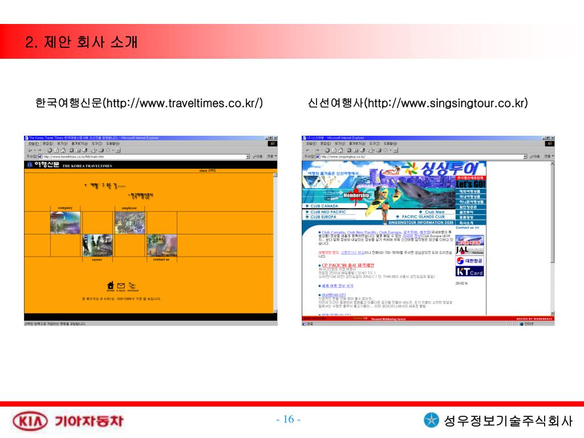Click CLUB NEO PACIFIC link
Screen dimensions: 584x438
(x=328, y=212)
